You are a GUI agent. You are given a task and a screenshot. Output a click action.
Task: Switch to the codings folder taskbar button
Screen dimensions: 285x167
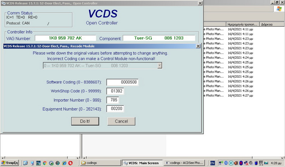pos(100,163)
